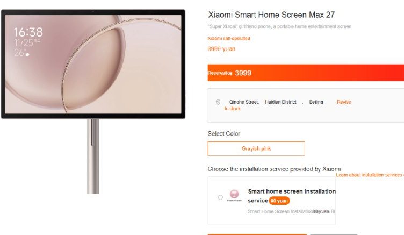Select the installation service radio button

220,197
